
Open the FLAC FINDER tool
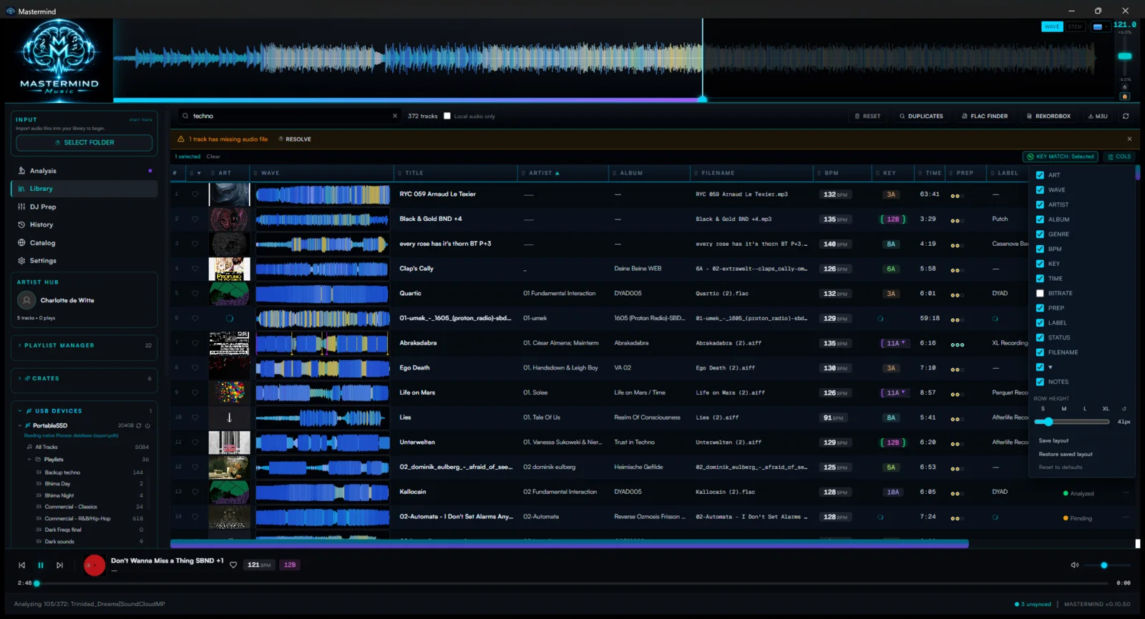click(985, 116)
